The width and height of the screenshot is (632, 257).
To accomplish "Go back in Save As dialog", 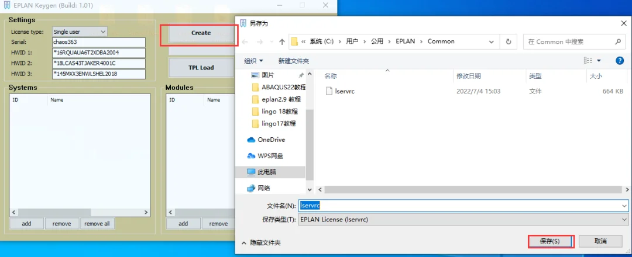I will coord(245,42).
